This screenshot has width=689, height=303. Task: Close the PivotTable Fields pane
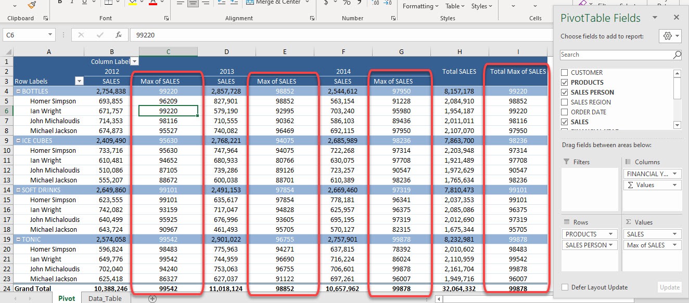pos(677,18)
